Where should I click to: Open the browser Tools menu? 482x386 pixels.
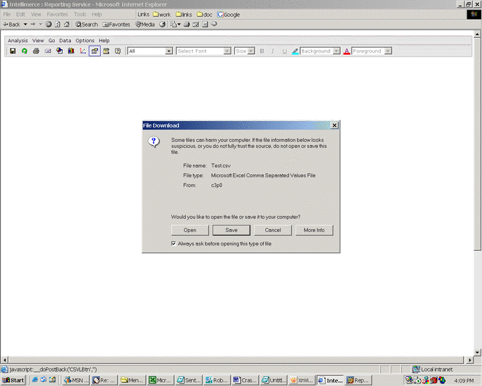pyautogui.click(x=80, y=14)
